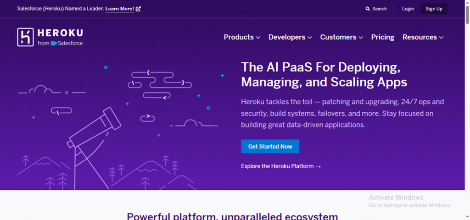470x220 pixels.
Task: Expand the Products dropdown chevron
Action: pos(258,38)
